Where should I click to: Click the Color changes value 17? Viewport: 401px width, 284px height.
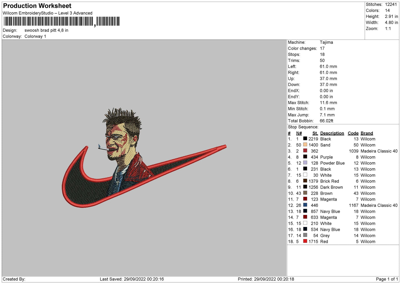pyautogui.click(x=322, y=48)
